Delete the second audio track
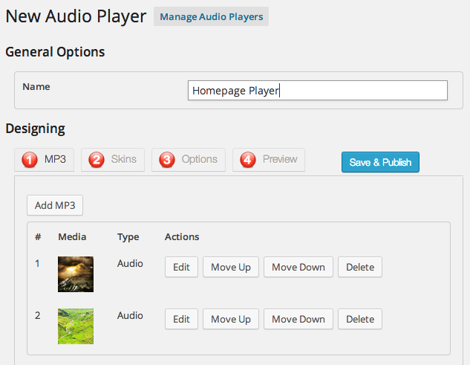Image resolution: width=470 pixels, height=365 pixels. pyautogui.click(x=360, y=319)
